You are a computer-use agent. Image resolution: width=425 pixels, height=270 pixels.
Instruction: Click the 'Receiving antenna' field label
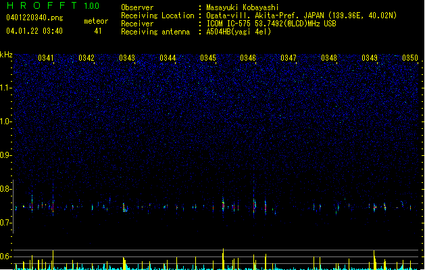(x=155, y=32)
